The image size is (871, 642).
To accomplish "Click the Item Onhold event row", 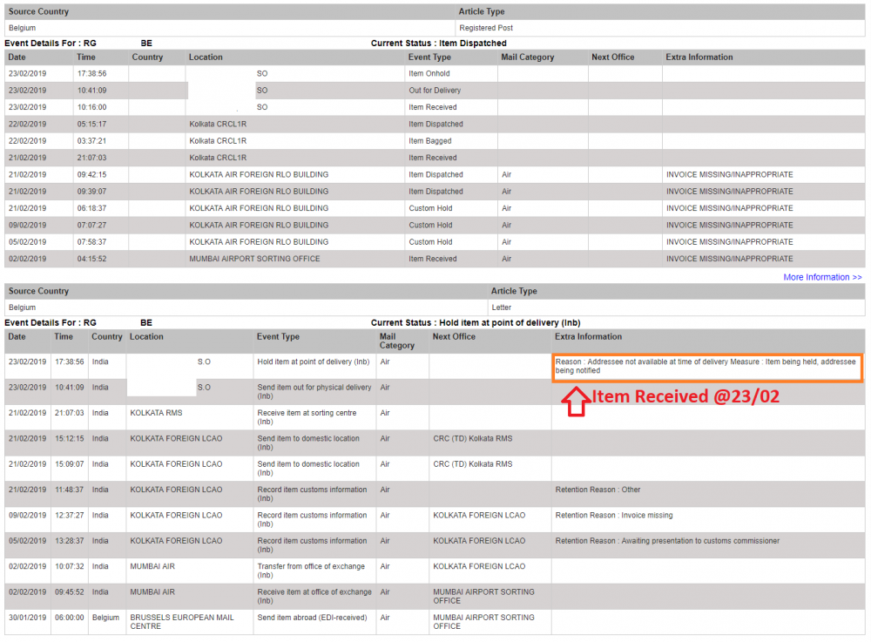I will 435,73.
